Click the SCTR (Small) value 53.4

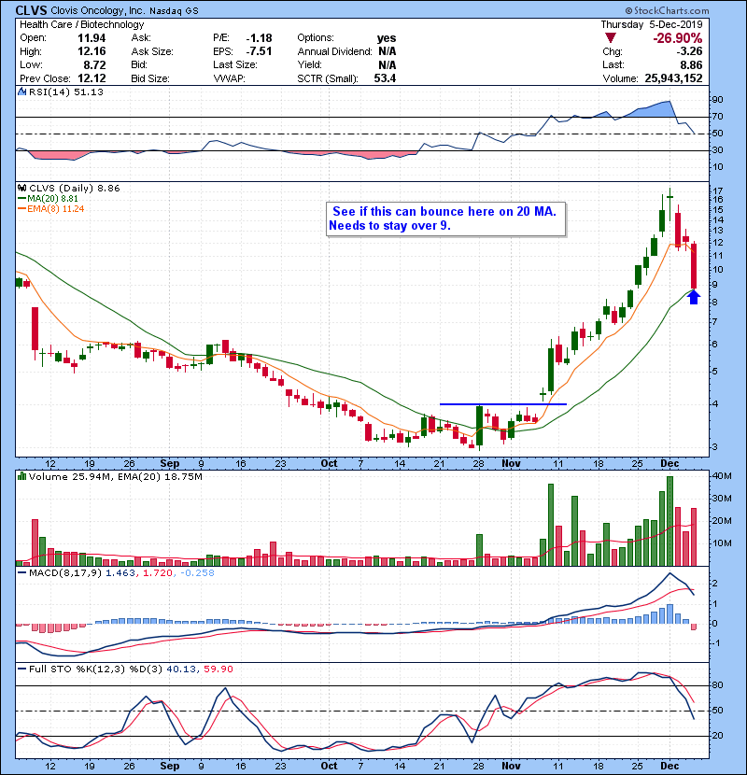(x=385, y=78)
